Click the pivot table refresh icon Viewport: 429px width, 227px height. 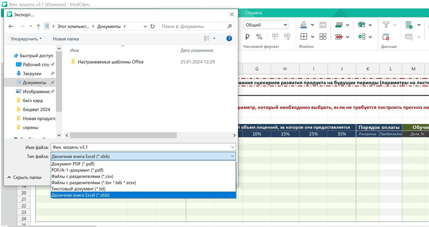click(x=409, y=36)
